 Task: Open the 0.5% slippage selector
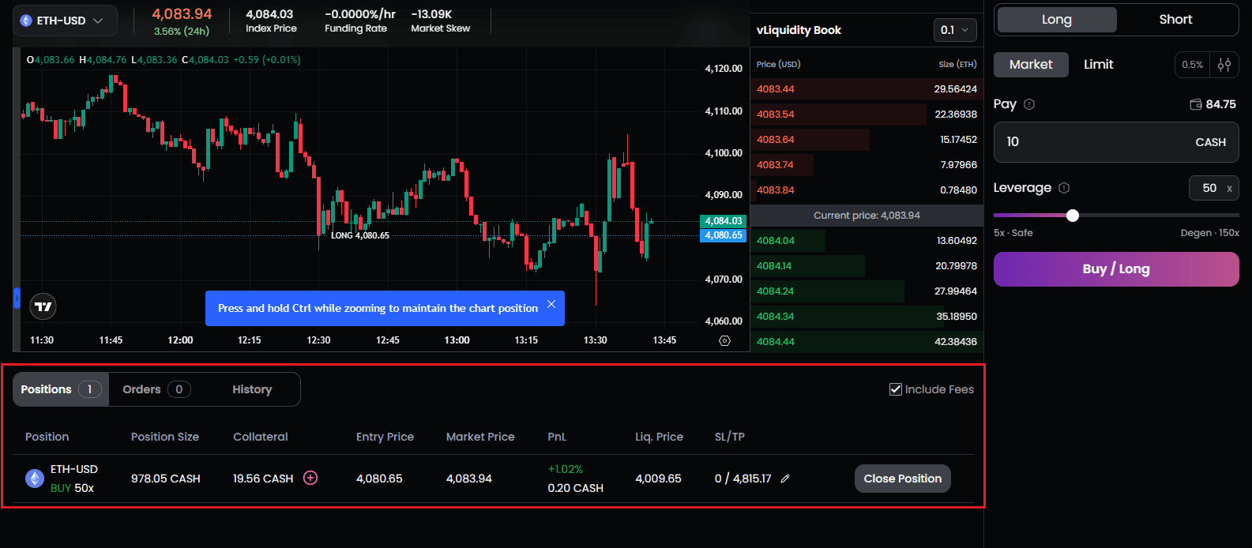[1192, 65]
